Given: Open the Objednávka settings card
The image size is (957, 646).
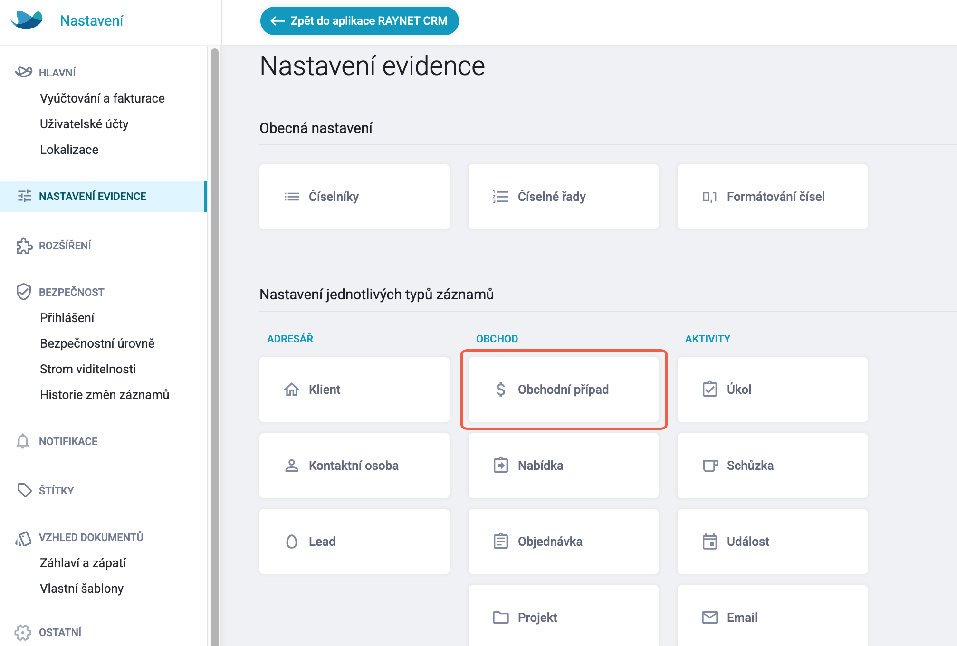Looking at the screenshot, I should point(564,541).
